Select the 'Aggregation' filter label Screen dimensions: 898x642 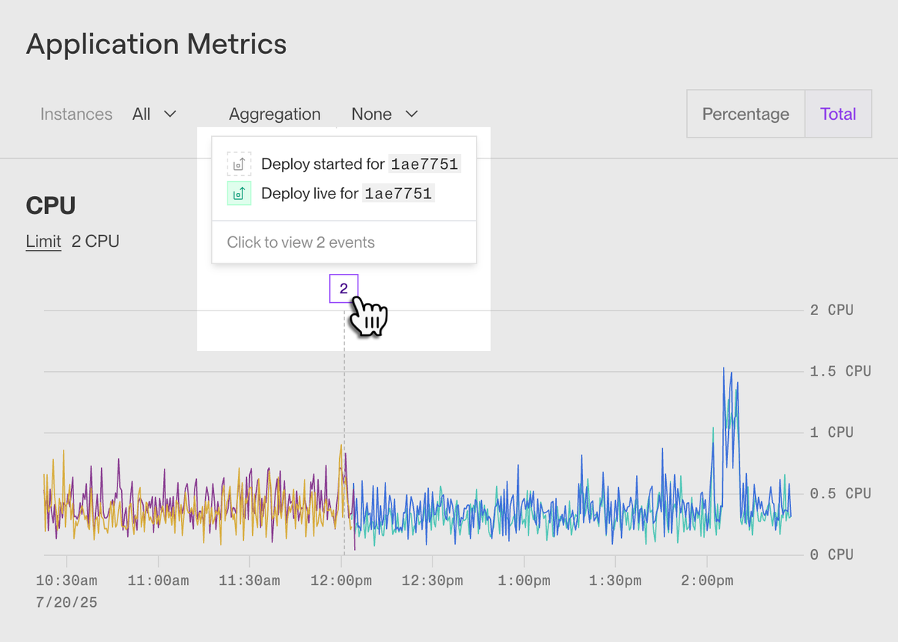pos(275,114)
